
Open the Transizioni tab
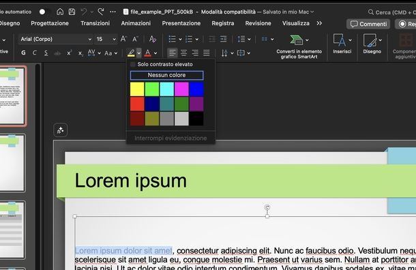tap(95, 23)
